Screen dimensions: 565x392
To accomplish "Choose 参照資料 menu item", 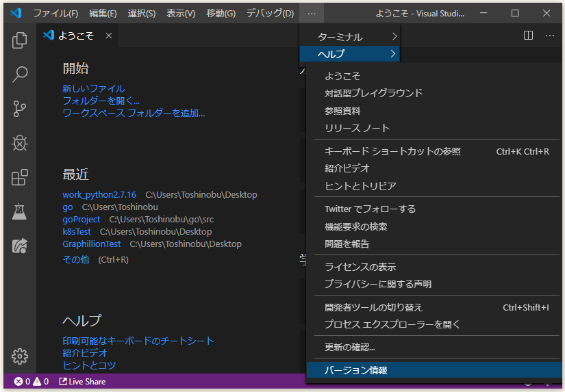I will pos(434,111).
